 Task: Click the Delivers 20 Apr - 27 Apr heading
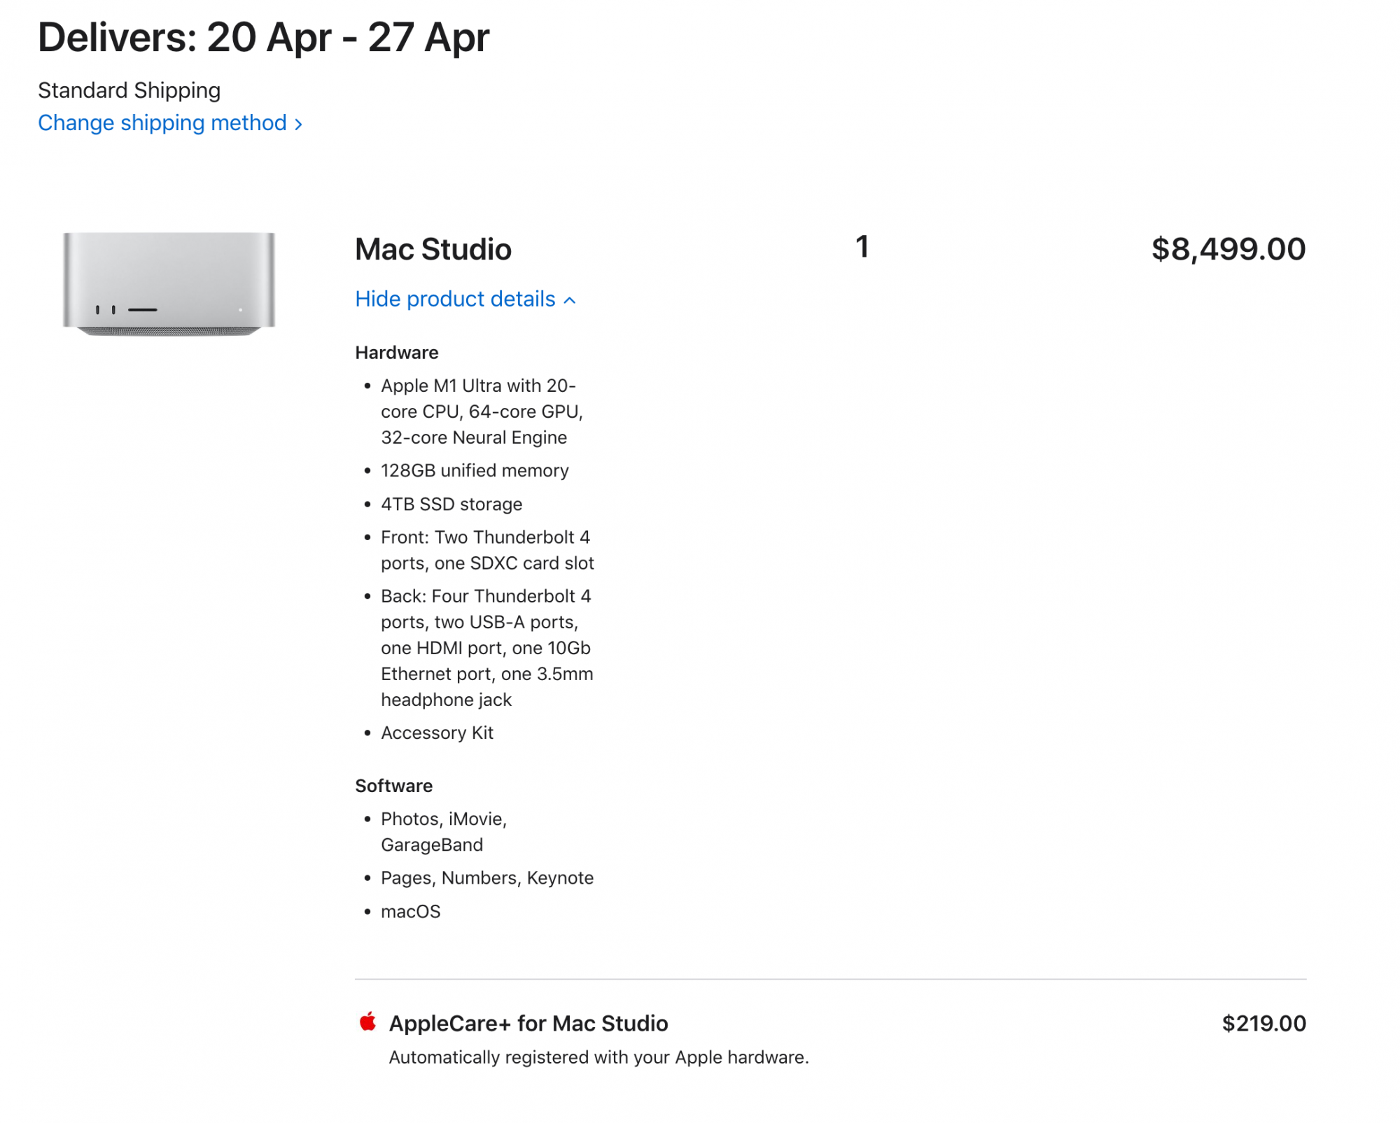(x=263, y=38)
